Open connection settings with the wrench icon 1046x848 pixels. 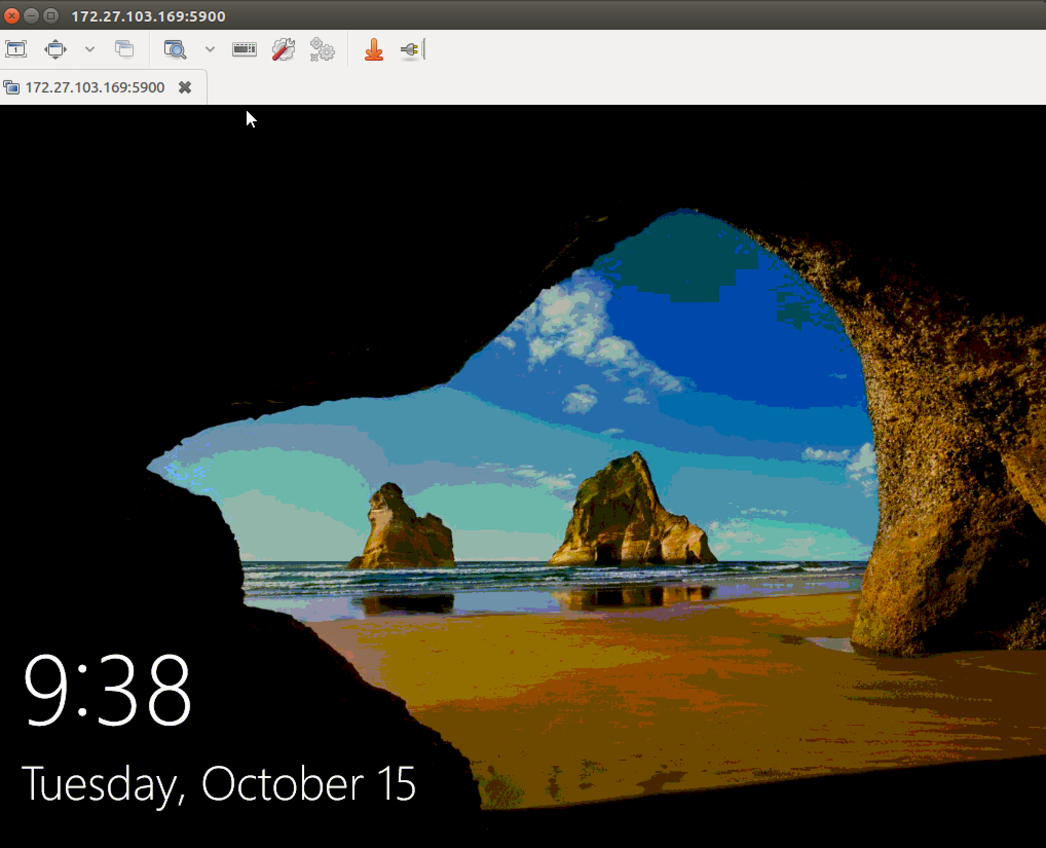[x=283, y=49]
